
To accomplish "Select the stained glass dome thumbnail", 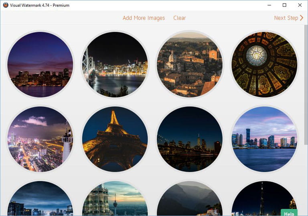I will click(264, 64).
